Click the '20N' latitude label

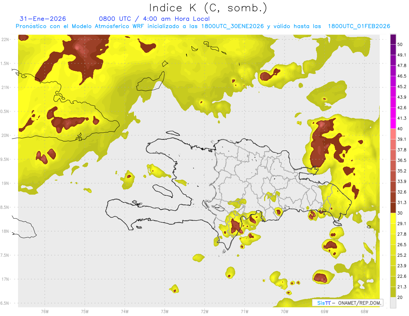[5, 136]
